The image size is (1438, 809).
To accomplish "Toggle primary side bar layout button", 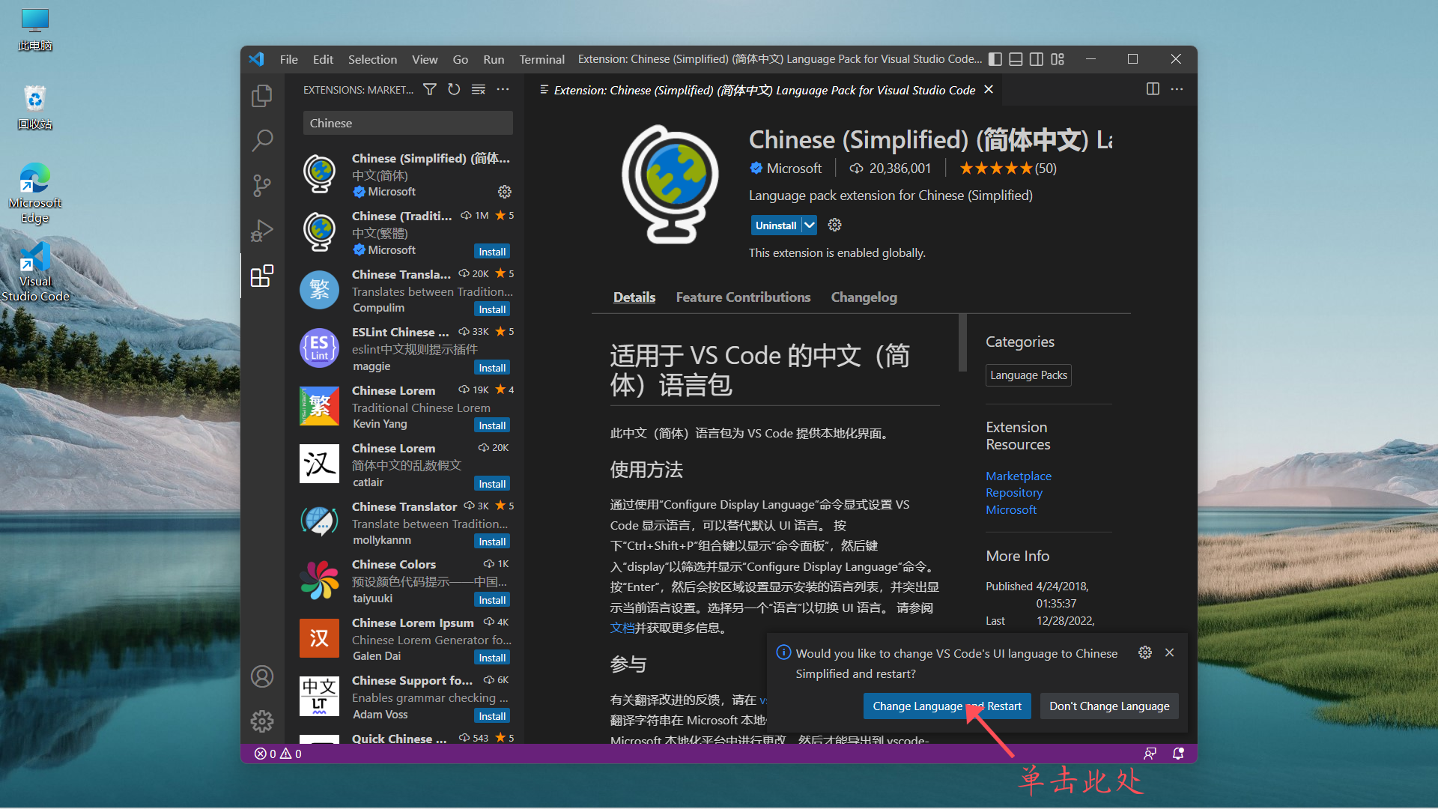I will pos(995,59).
